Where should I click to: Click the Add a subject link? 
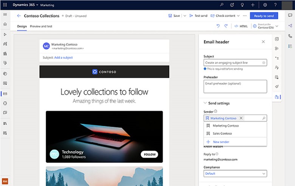63,57
